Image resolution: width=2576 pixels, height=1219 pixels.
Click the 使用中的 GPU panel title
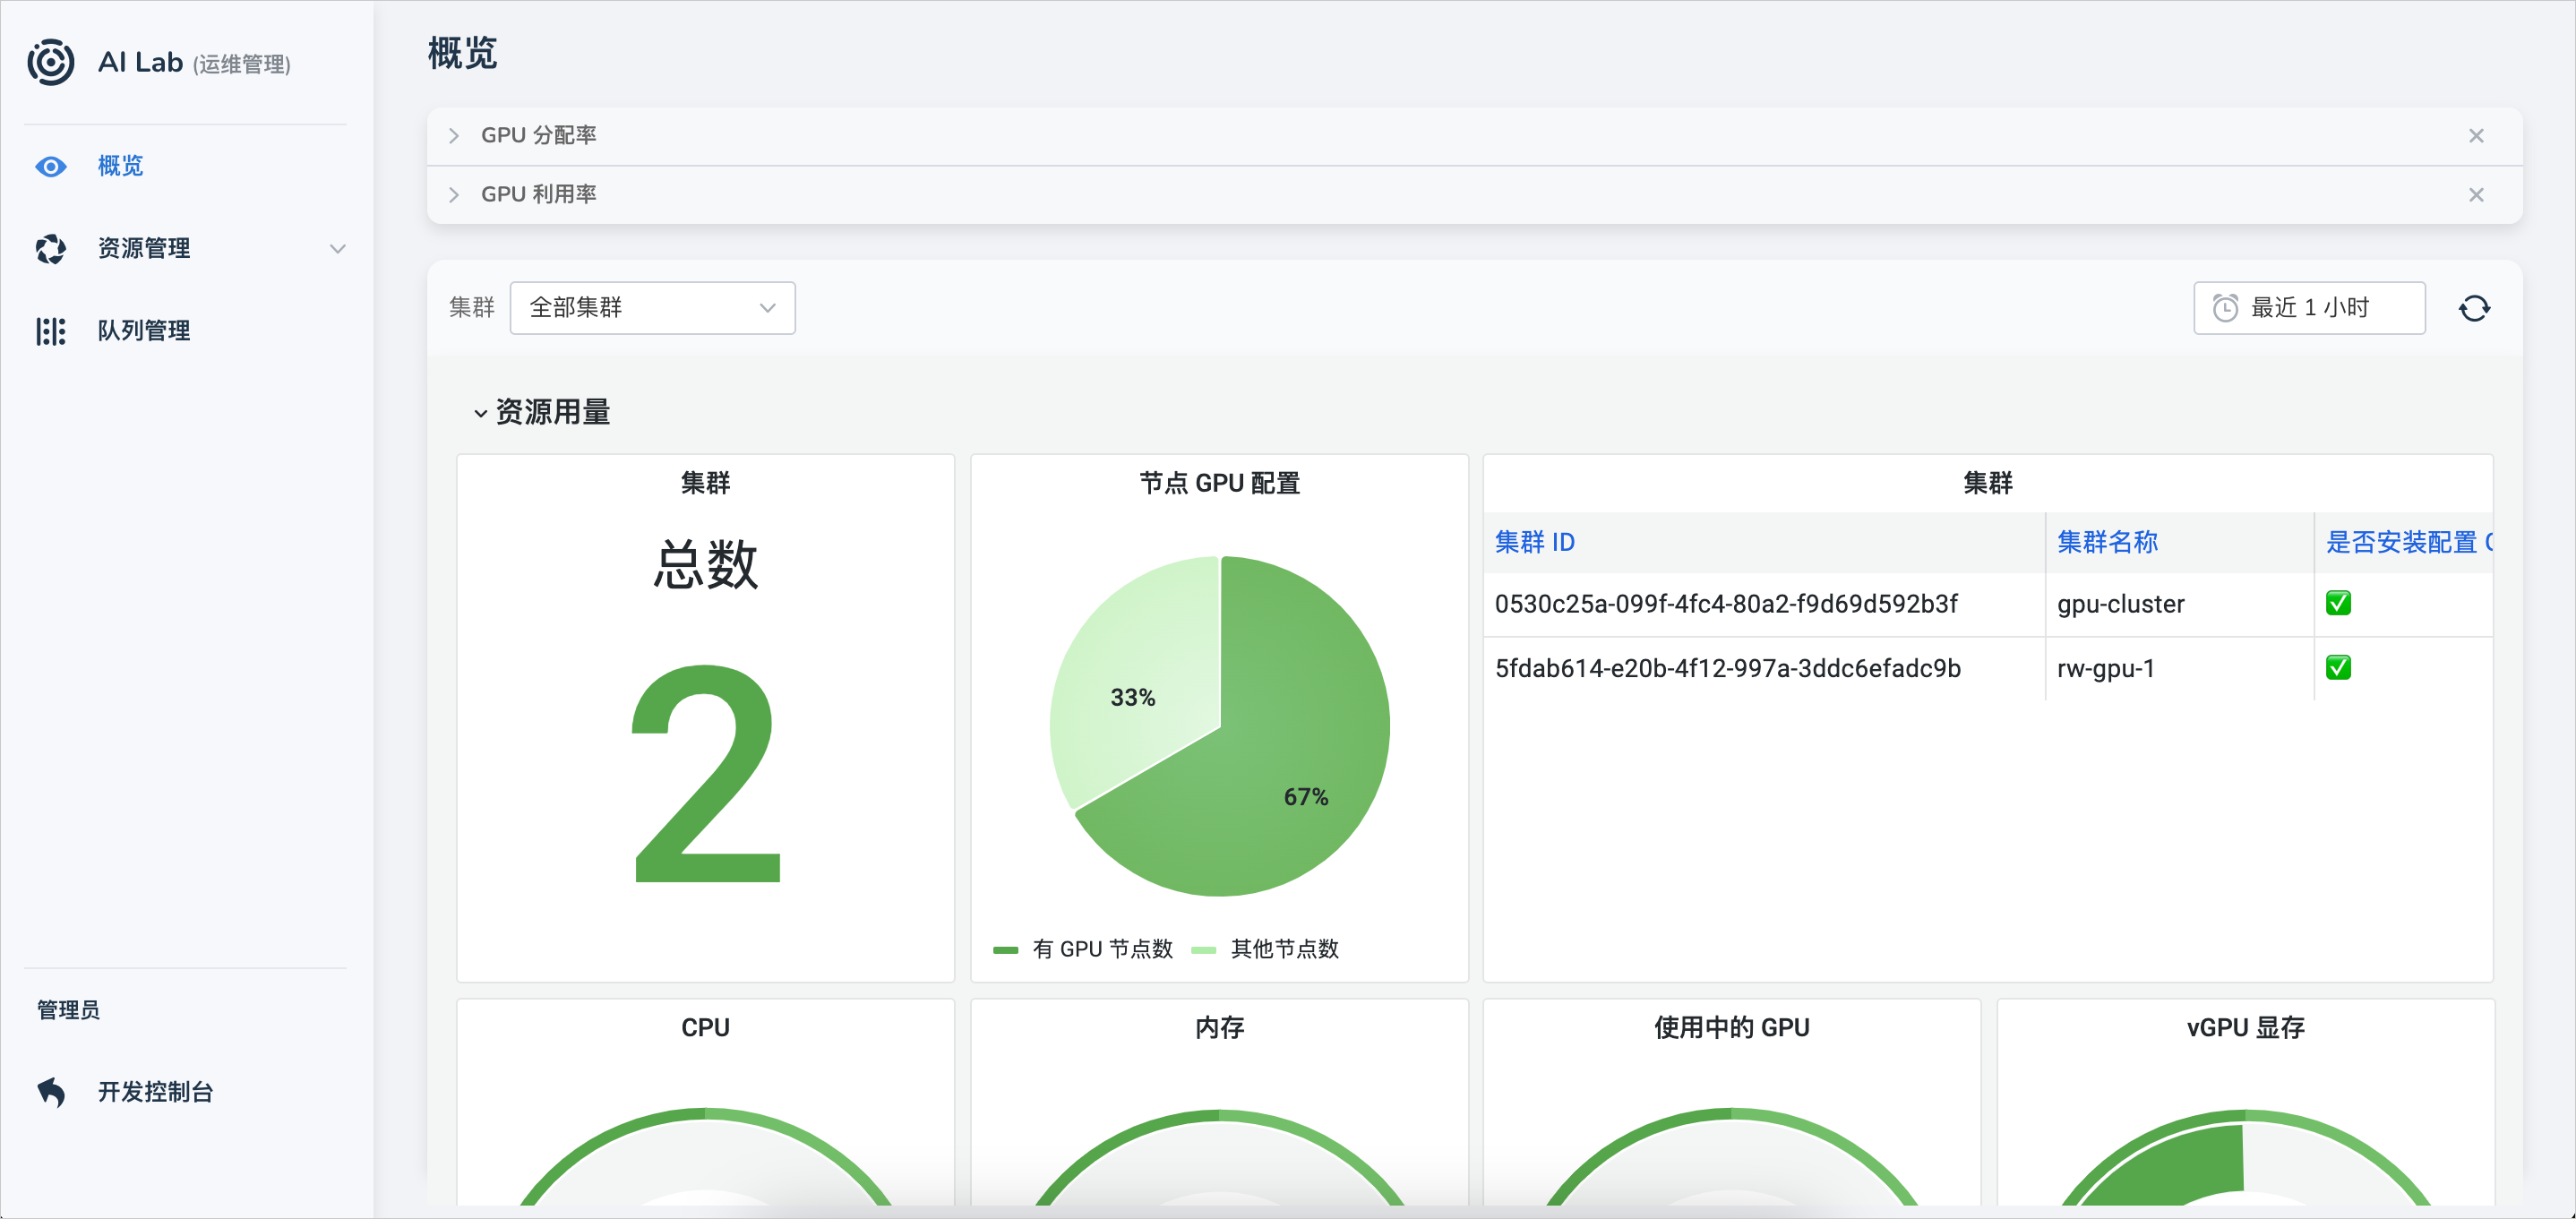1731,1027
